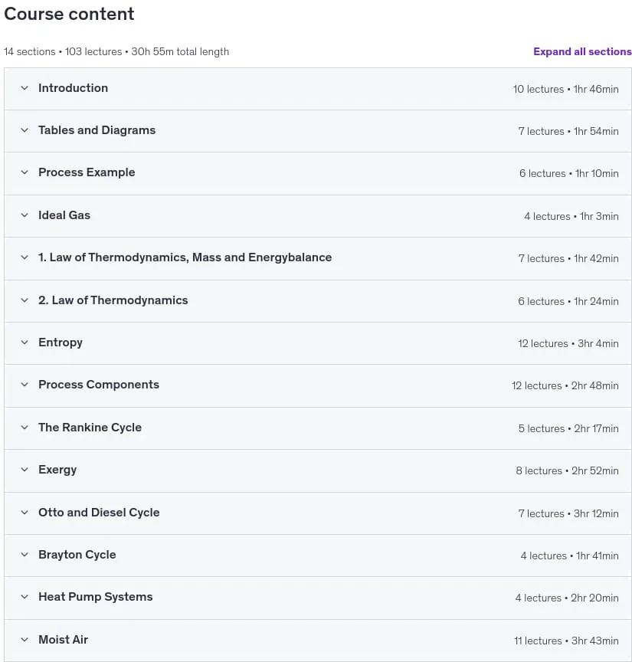Image resolution: width=632 pixels, height=662 pixels.
Task: Expand the Introduction section chevron
Action: pyautogui.click(x=25, y=88)
